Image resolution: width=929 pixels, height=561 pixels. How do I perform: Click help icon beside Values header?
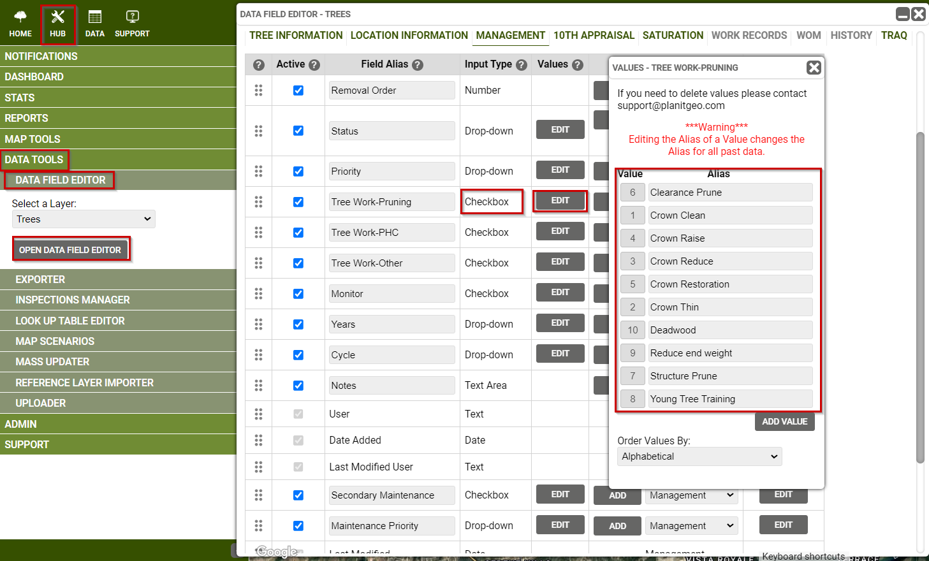(578, 65)
